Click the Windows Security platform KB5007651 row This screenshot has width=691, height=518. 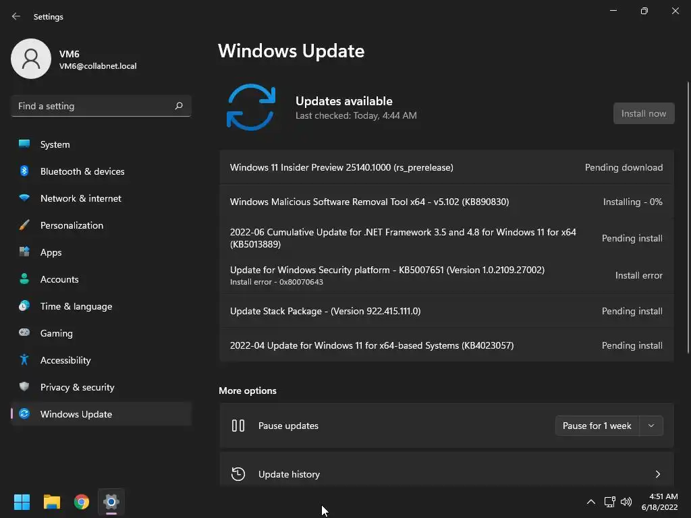tap(447, 275)
